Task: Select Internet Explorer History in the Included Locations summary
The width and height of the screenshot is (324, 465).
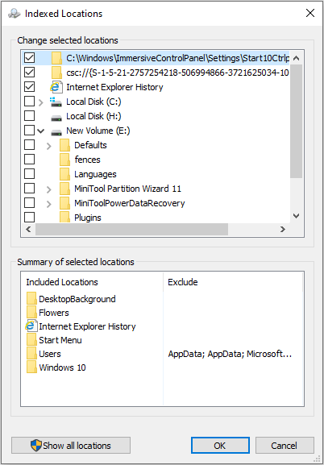Action: coord(81,326)
